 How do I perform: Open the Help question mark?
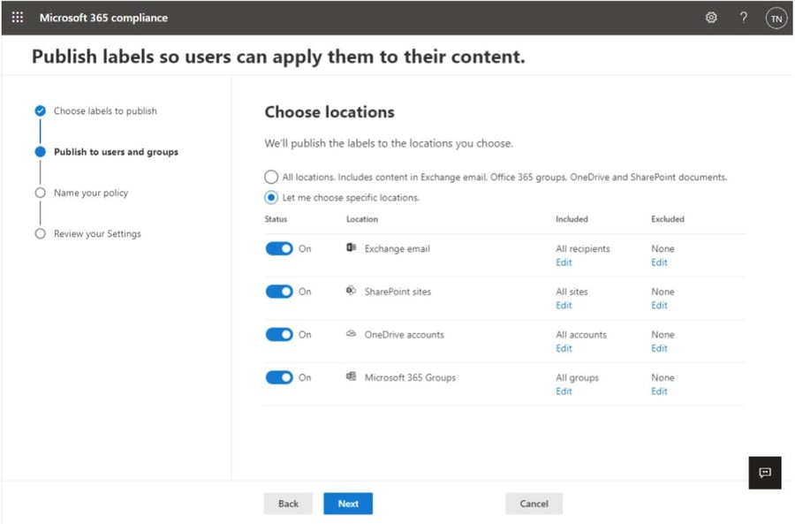743,17
